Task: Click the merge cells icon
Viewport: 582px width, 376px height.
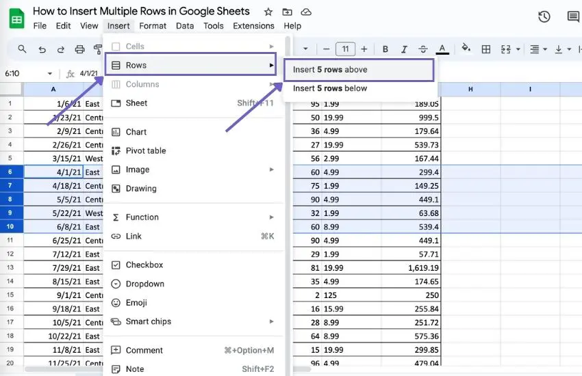Action: pyautogui.click(x=506, y=49)
